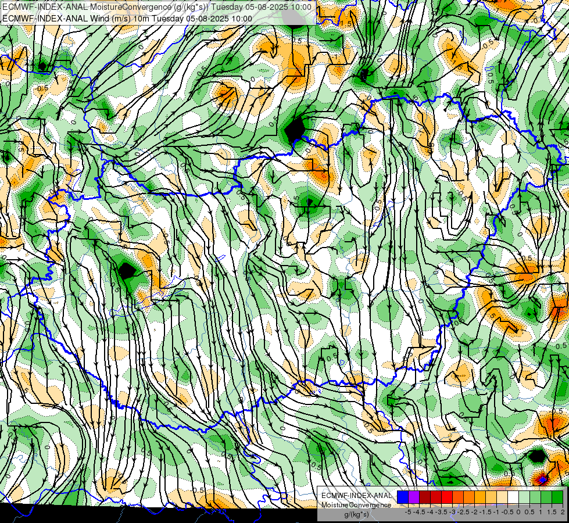The width and height of the screenshot is (569, 523).
Task: Pick the pale green swatch between 0 and 0.5
Action: click(524, 497)
